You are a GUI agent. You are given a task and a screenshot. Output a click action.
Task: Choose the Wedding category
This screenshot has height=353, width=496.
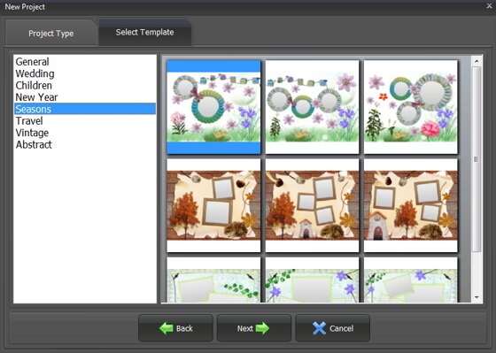coord(35,73)
